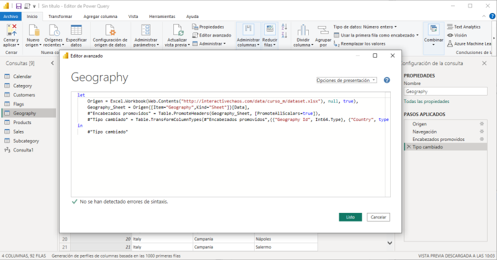Click the save icon in title bar

click(x=19, y=6)
